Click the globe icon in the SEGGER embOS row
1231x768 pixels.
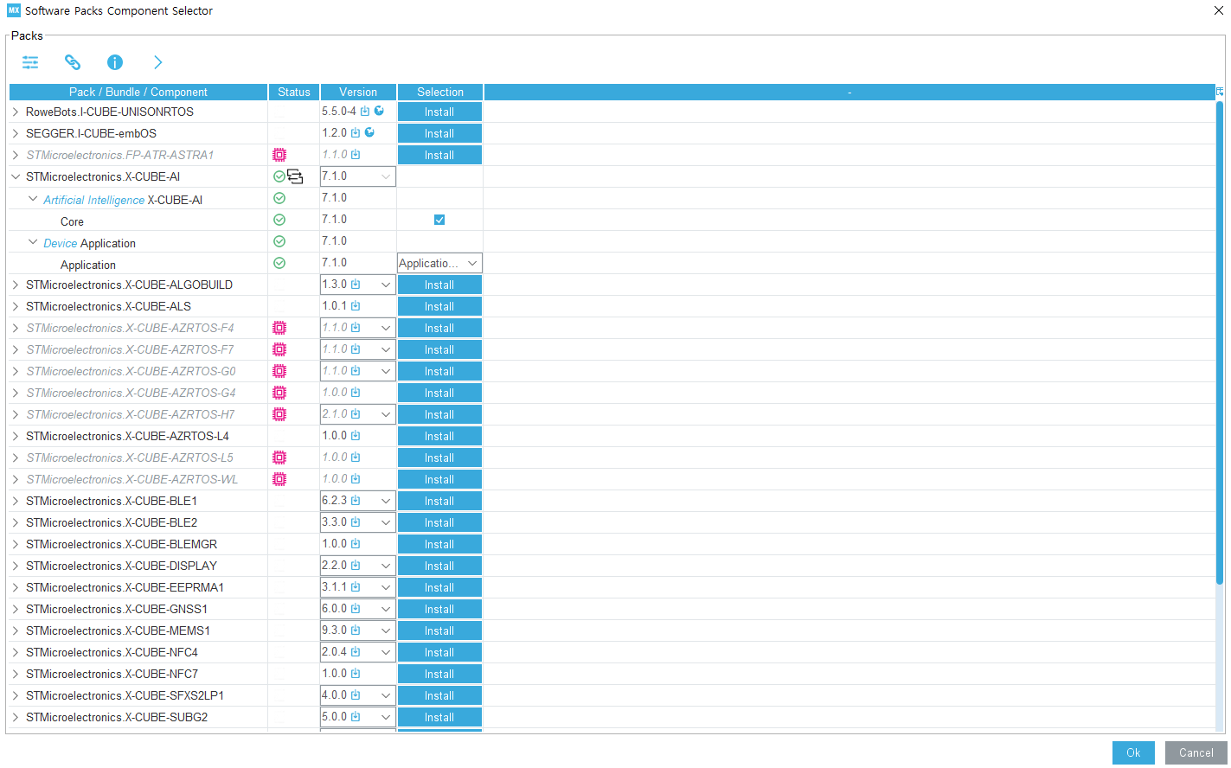click(369, 132)
